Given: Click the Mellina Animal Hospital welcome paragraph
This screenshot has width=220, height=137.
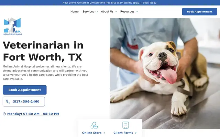Looking at the screenshot, I should pos(45,73).
